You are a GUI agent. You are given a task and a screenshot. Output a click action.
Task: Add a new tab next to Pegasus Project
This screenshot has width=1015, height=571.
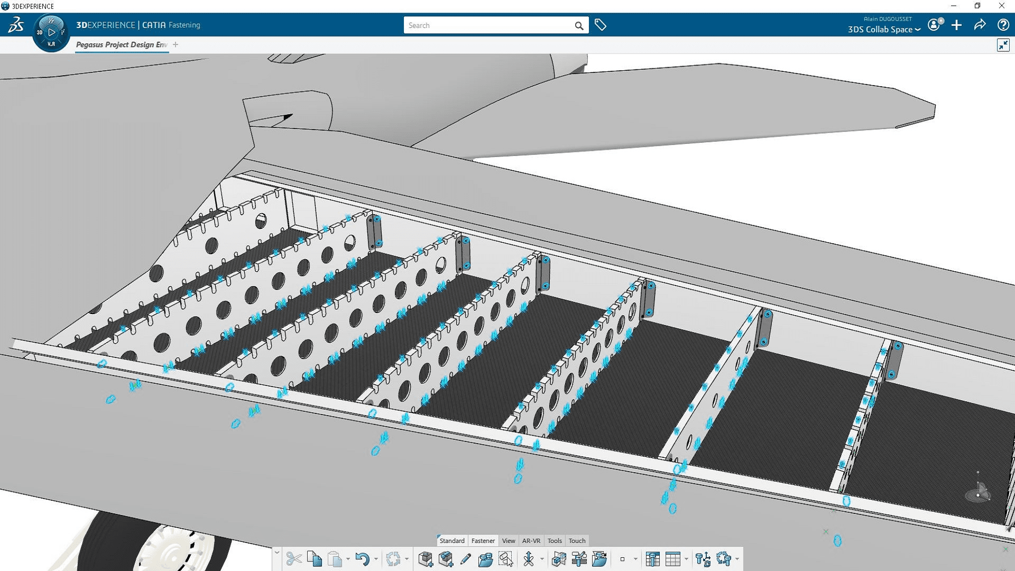pyautogui.click(x=176, y=44)
